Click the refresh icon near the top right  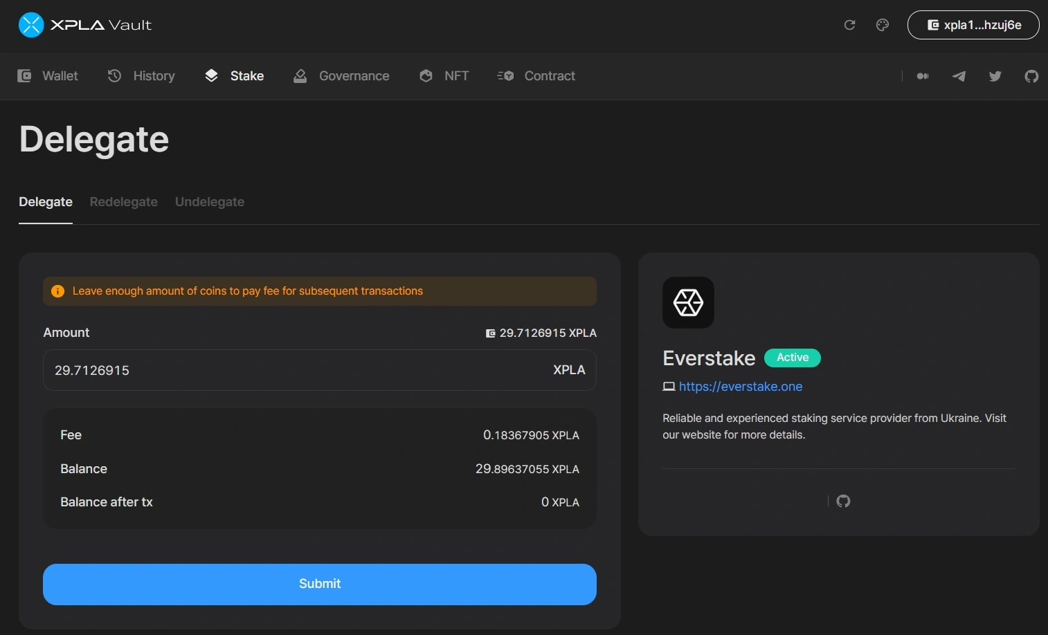tap(849, 24)
